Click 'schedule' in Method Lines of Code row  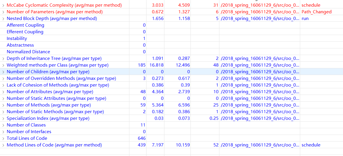click(x=311, y=145)
